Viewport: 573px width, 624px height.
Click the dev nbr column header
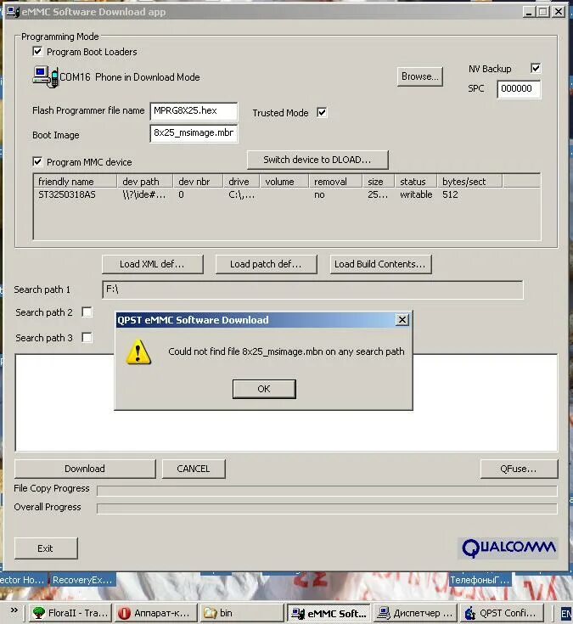tap(198, 182)
